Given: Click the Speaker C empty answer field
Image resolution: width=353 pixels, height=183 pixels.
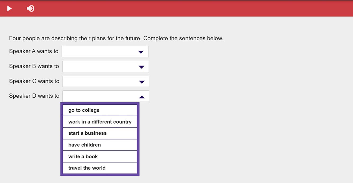Looking at the screenshot, I should coord(101,81).
